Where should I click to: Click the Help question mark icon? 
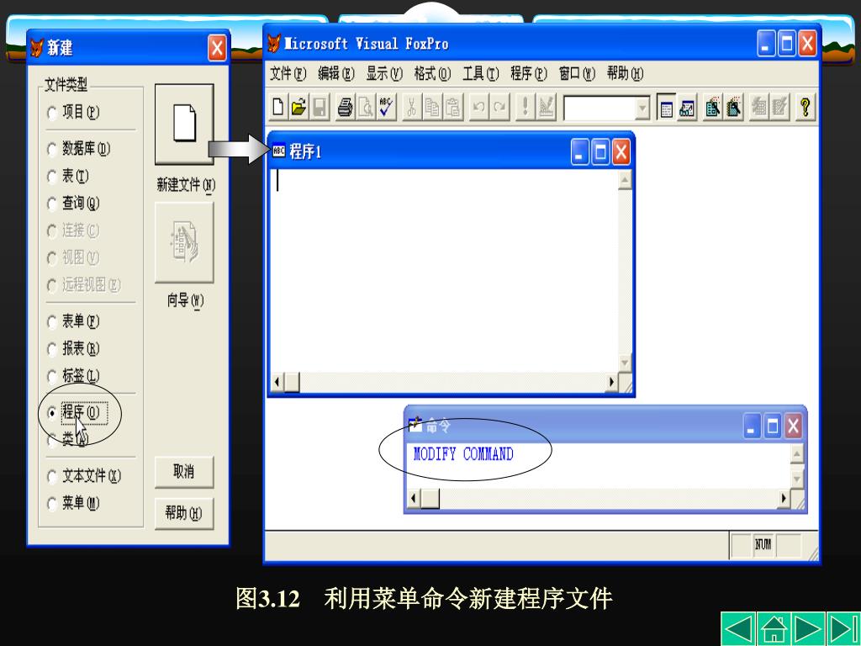tap(805, 107)
